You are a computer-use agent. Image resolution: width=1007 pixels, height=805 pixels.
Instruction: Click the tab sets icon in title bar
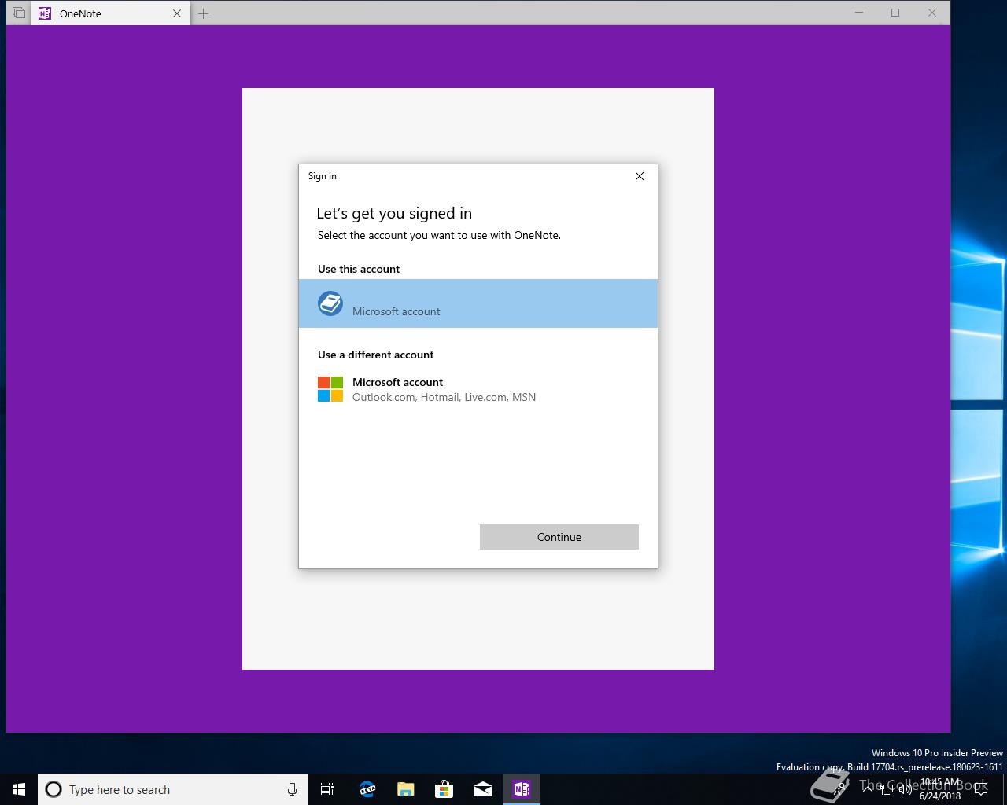18,13
